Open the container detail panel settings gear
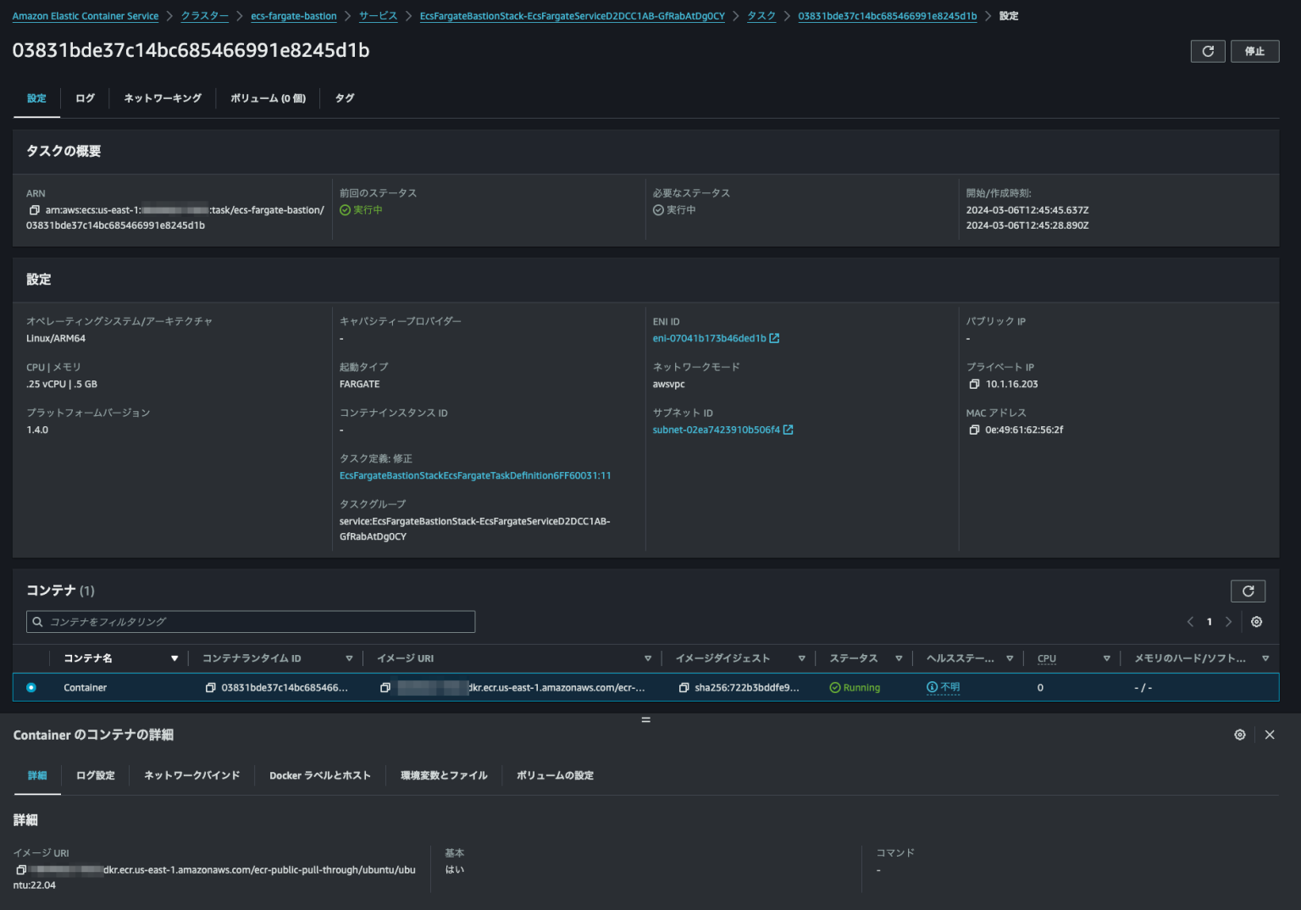 pos(1240,735)
